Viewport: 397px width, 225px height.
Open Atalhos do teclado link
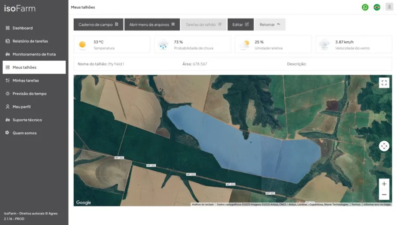point(203,204)
